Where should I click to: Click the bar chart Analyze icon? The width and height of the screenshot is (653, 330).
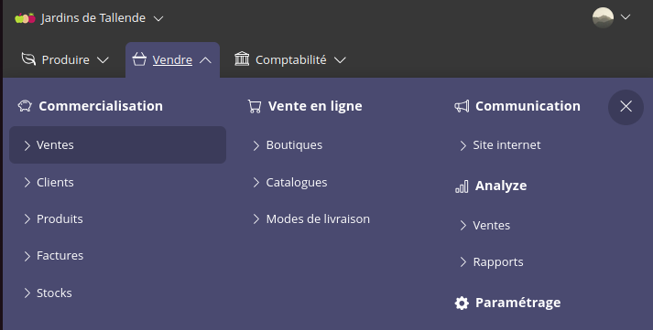click(x=462, y=186)
